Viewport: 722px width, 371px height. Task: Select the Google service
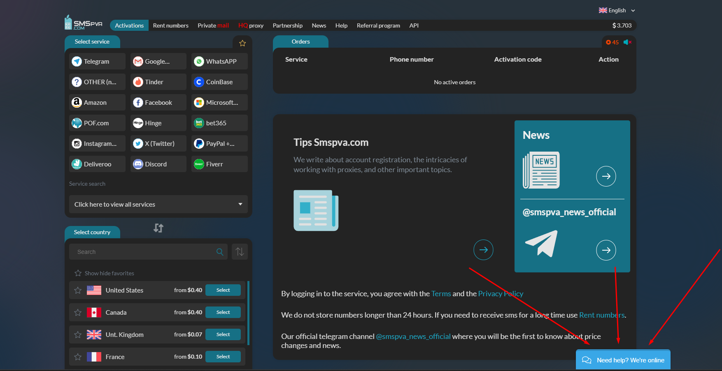[x=158, y=61]
